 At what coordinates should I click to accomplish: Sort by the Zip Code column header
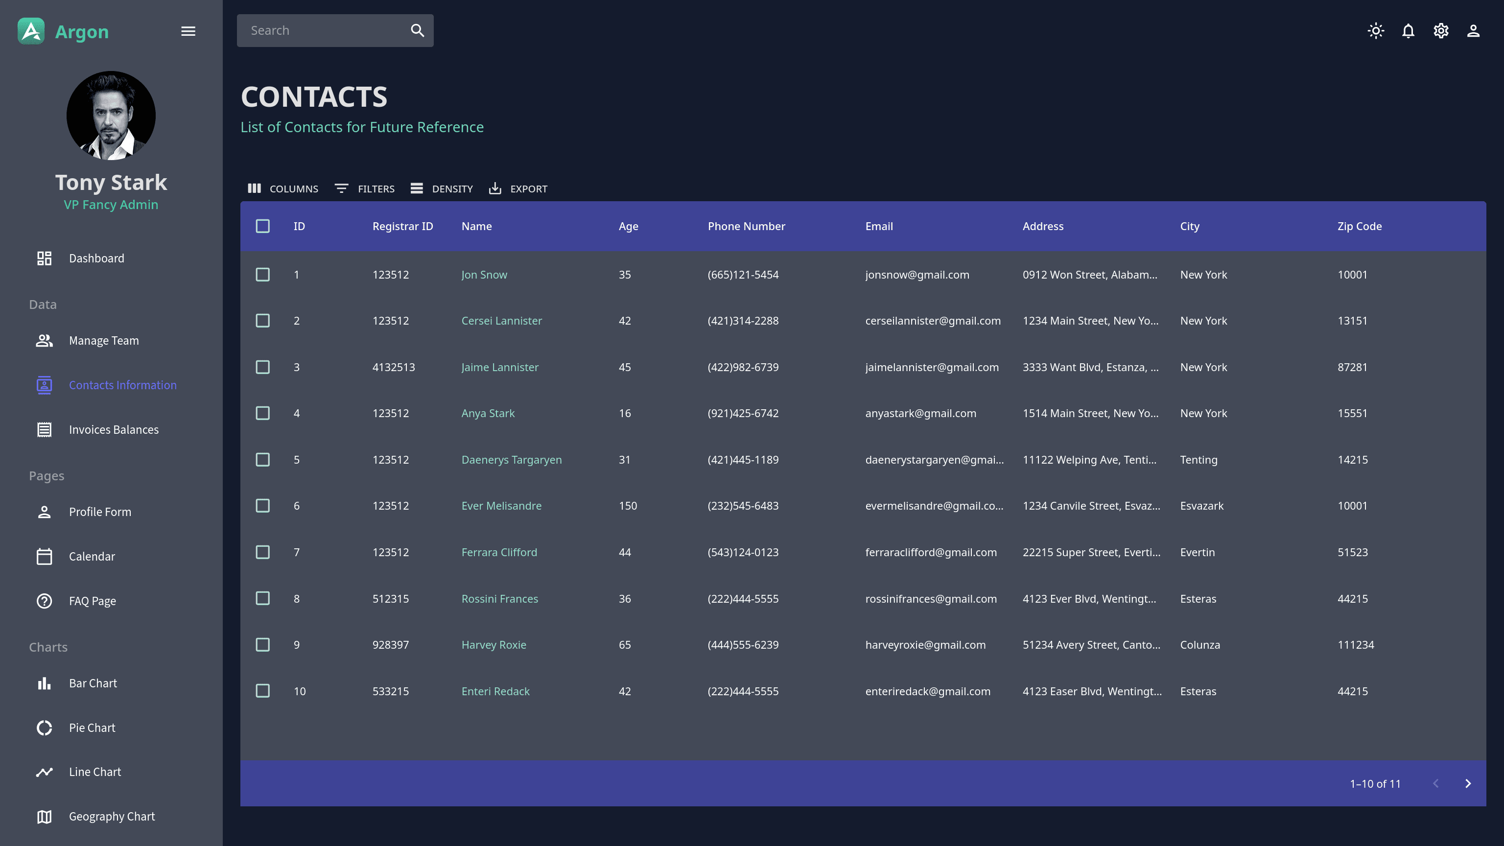click(x=1360, y=226)
